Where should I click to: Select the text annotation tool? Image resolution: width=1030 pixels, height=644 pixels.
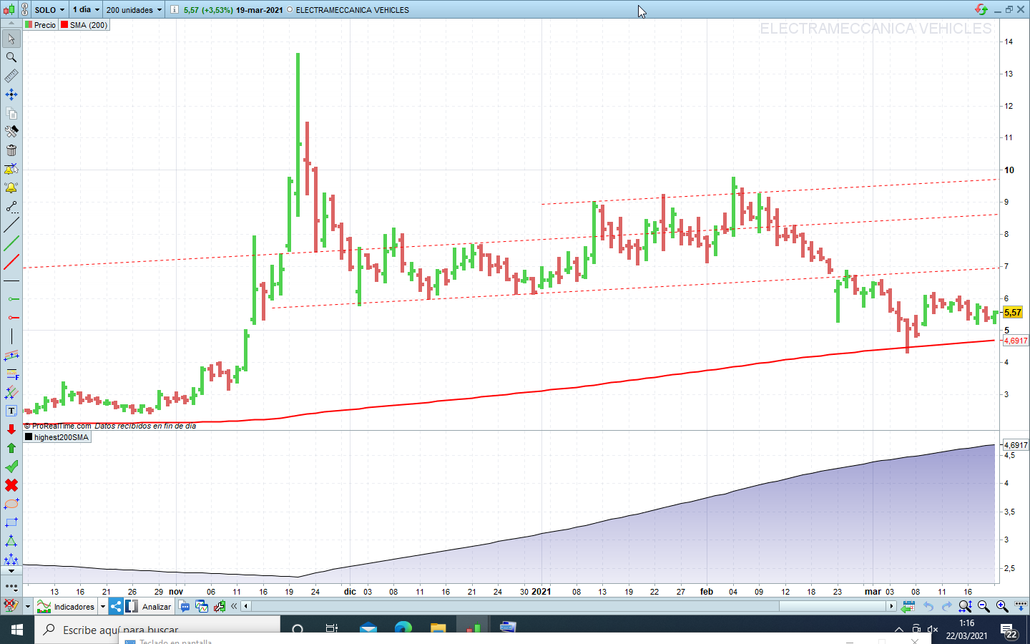[11, 411]
